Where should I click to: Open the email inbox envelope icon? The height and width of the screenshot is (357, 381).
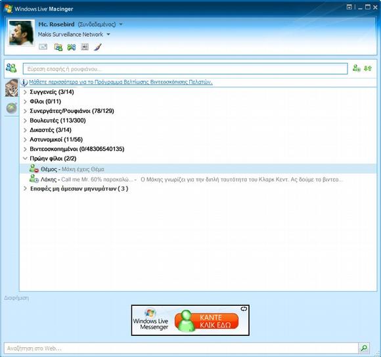point(43,47)
